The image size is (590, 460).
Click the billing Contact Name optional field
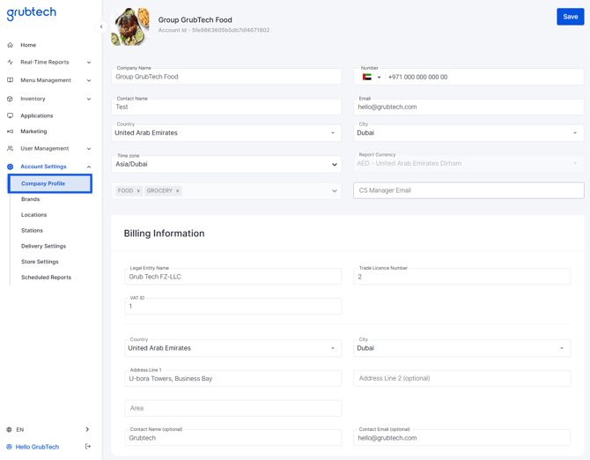point(232,438)
